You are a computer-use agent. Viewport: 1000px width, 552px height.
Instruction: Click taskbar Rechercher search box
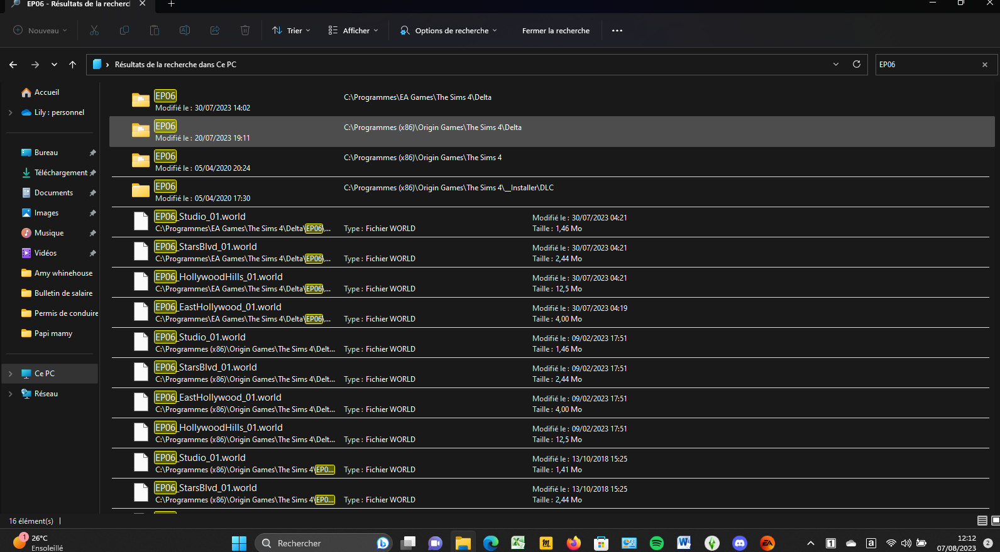pos(324,543)
